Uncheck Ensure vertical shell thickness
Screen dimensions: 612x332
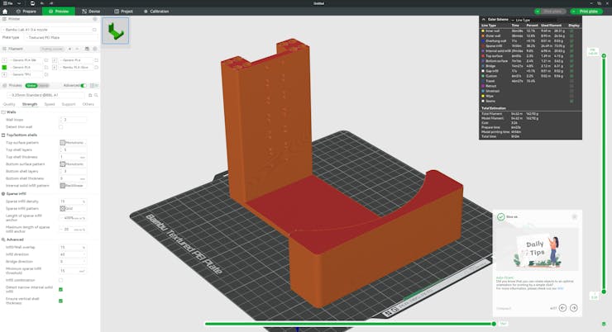pyautogui.click(x=61, y=301)
